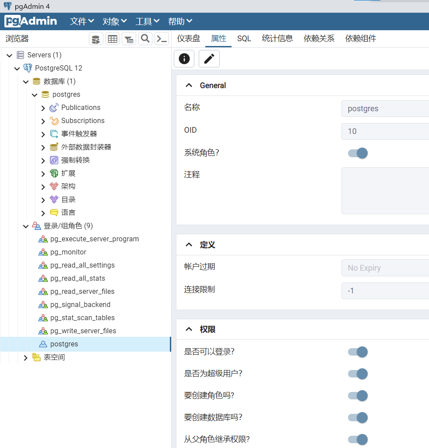This screenshot has height=448, width=429.
Task: Click the 帐户过期 No Expiry field
Action: (x=385, y=268)
